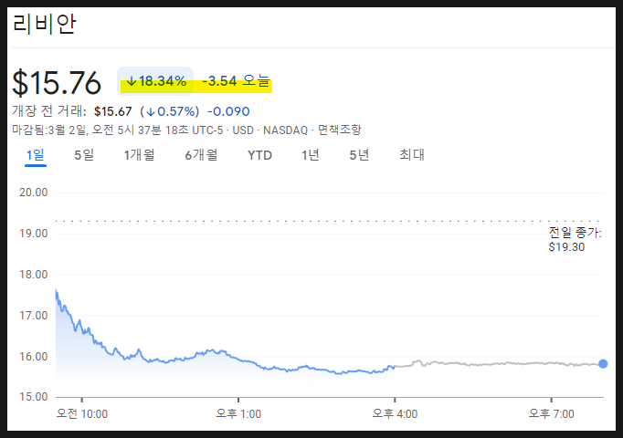The width and height of the screenshot is (623, 438).
Task: Click the 전일 종가 $19.30 label
Action: click(575, 240)
